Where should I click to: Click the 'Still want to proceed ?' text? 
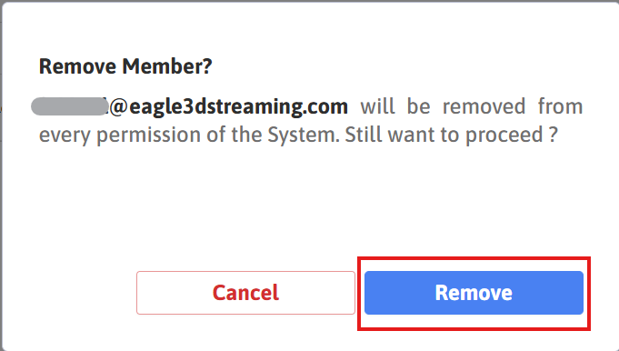(451, 135)
